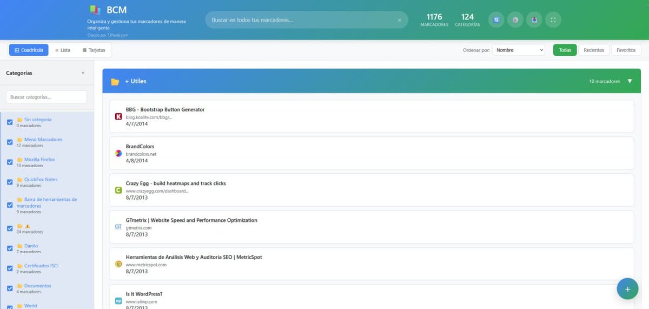Clear the search box with X icon
The width and height of the screenshot is (649, 309).
coord(400,20)
